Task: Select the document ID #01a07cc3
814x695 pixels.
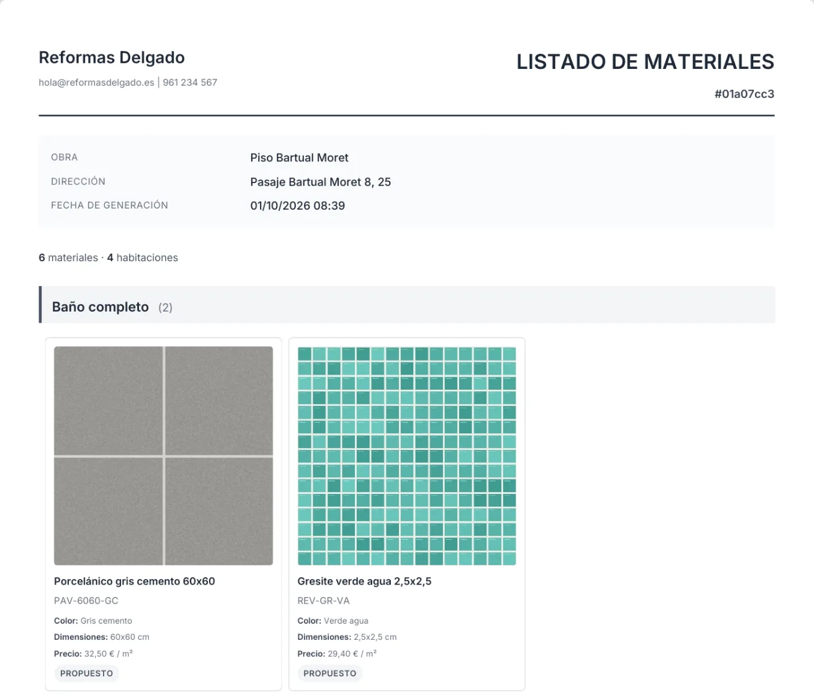Action: pos(744,94)
